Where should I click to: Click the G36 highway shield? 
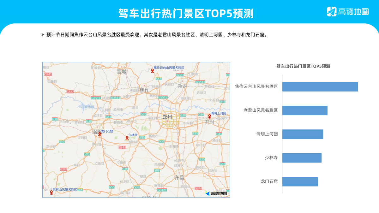click(x=125, y=169)
